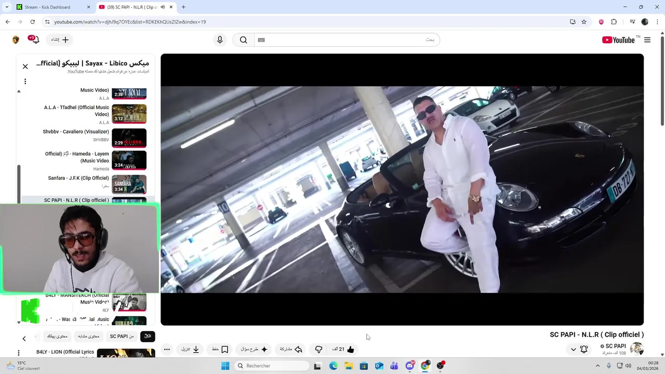
Task: Click the video player to pause
Action: 402,190
